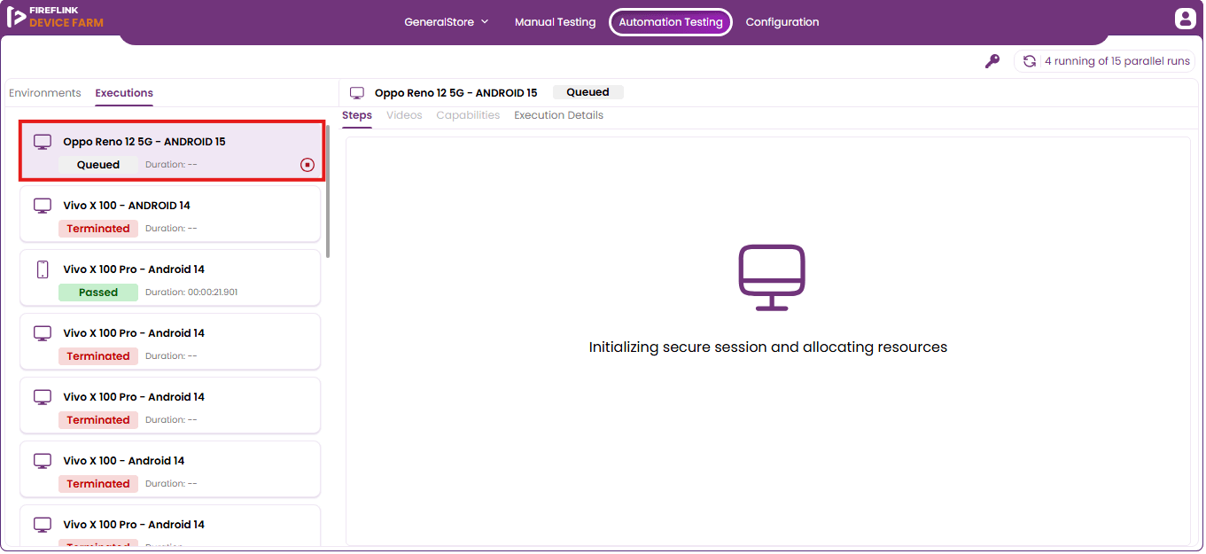The width and height of the screenshot is (1206, 554).
Task: Click the Oppo Reno 12 5G title in details header
Action: point(456,93)
